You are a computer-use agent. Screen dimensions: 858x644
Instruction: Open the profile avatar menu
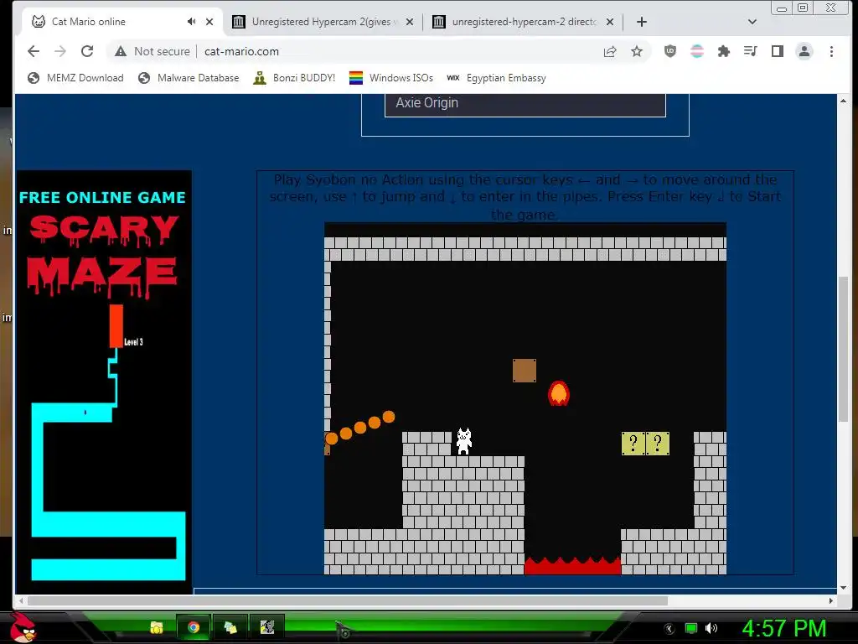[x=804, y=51]
